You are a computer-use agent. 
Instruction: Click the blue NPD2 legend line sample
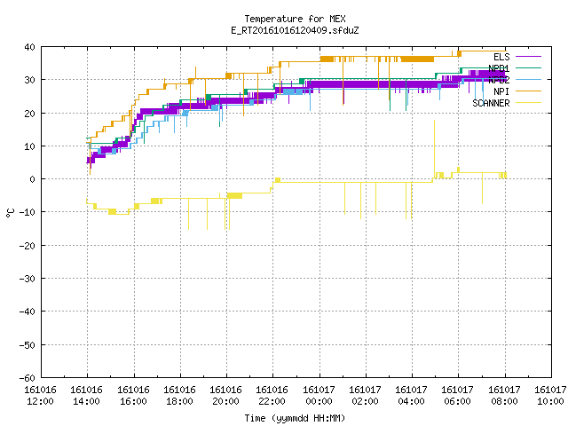coord(528,79)
